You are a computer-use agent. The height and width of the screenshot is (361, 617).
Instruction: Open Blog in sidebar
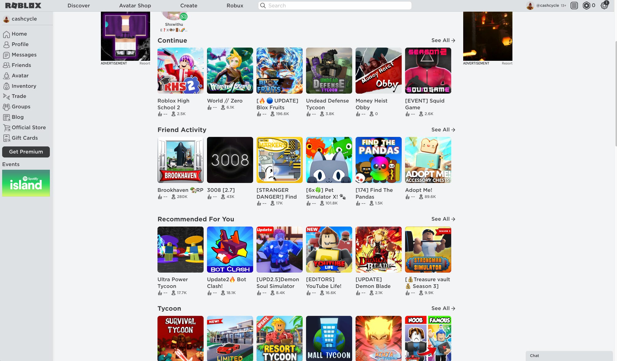[18, 117]
